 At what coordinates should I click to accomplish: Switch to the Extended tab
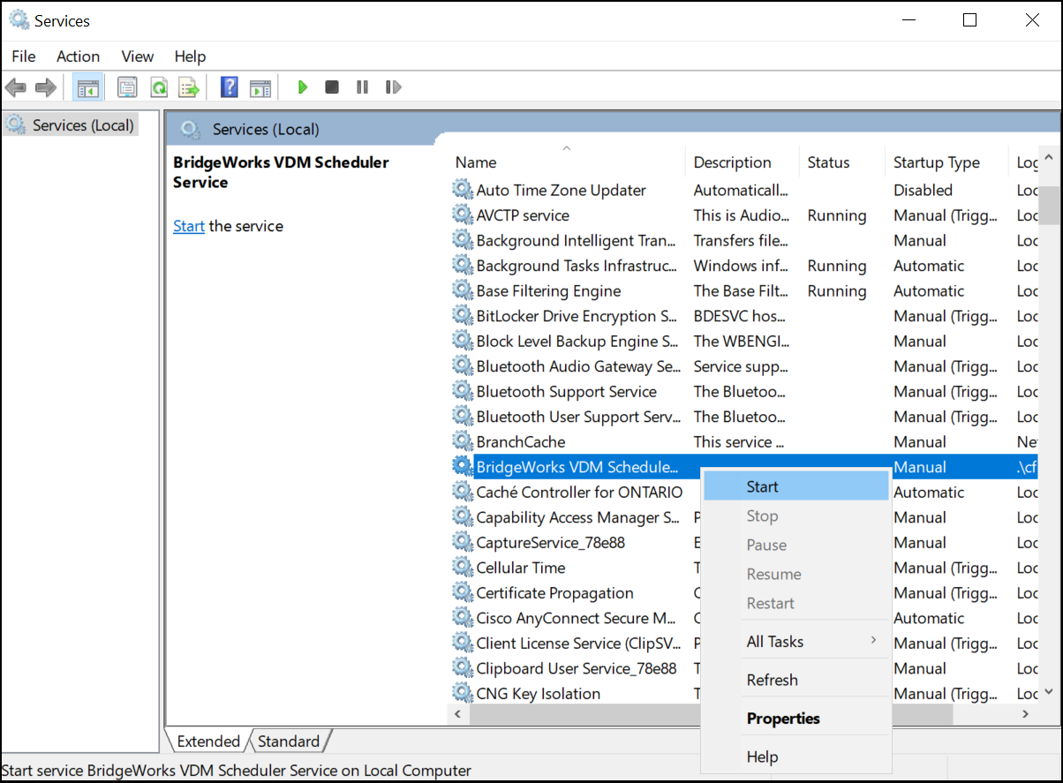pyautogui.click(x=208, y=741)
